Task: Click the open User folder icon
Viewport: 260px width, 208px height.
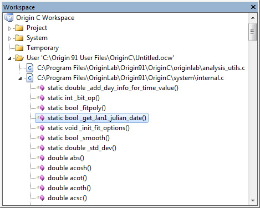Action: [19, 58]
